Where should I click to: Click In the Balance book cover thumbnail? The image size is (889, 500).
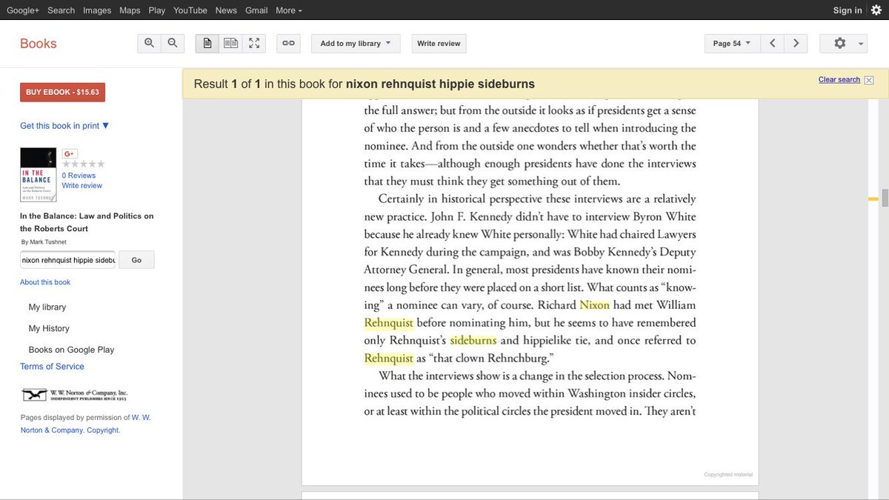point(39,175)
